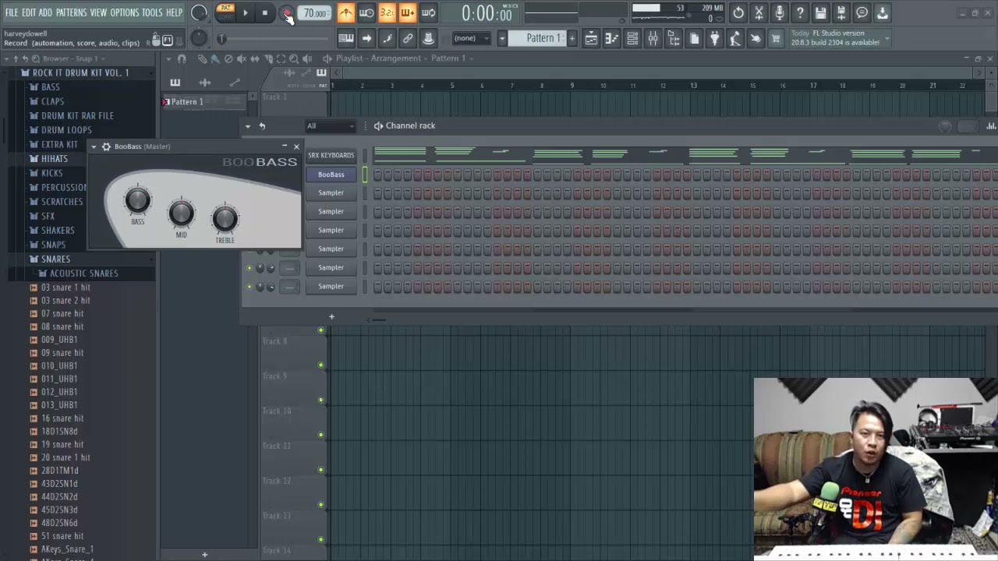Open the Piano roll view icon
The image size is (998, 561).
click(612, 38)
